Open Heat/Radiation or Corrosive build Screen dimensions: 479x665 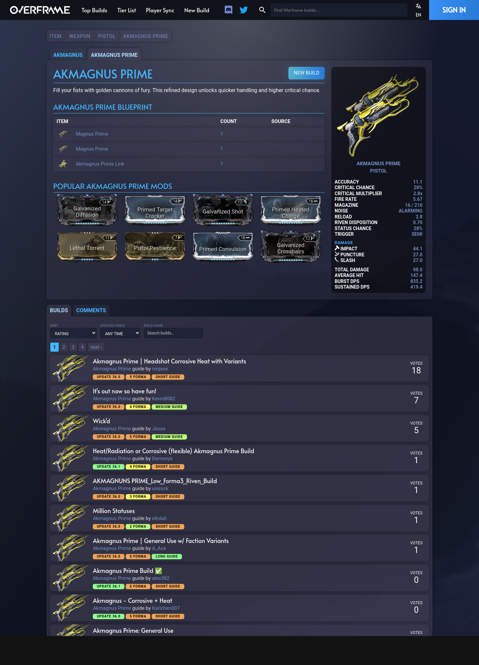[x=173, y=451]
